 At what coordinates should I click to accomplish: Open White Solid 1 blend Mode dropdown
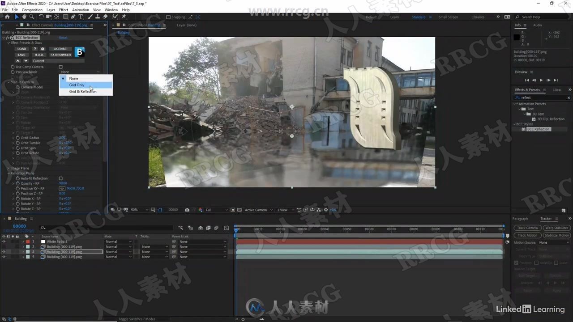point(119,241)
